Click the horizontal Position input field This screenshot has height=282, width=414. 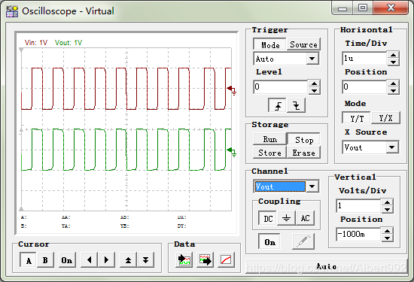(x=364, y=86)
